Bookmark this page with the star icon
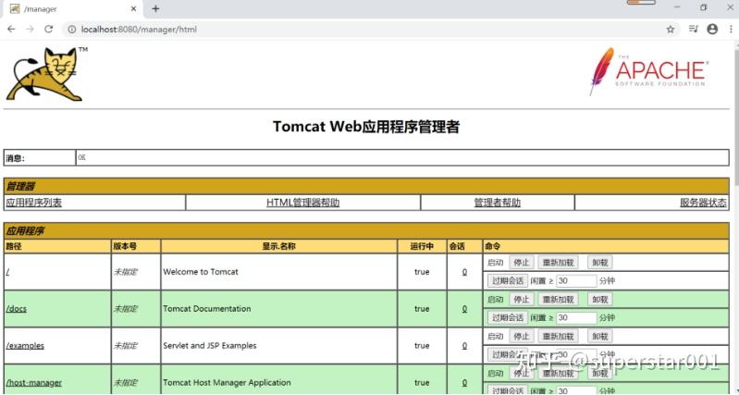This screenshot has width=739, height=395. click(671, 30)
